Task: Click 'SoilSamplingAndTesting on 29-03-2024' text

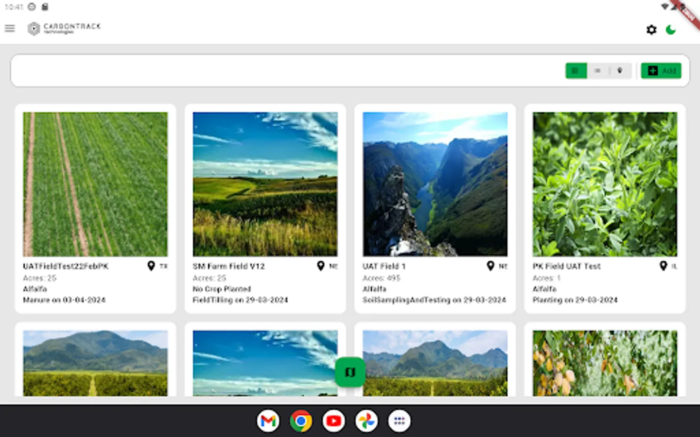Action: pyautogui.click(x=434, y=300)
